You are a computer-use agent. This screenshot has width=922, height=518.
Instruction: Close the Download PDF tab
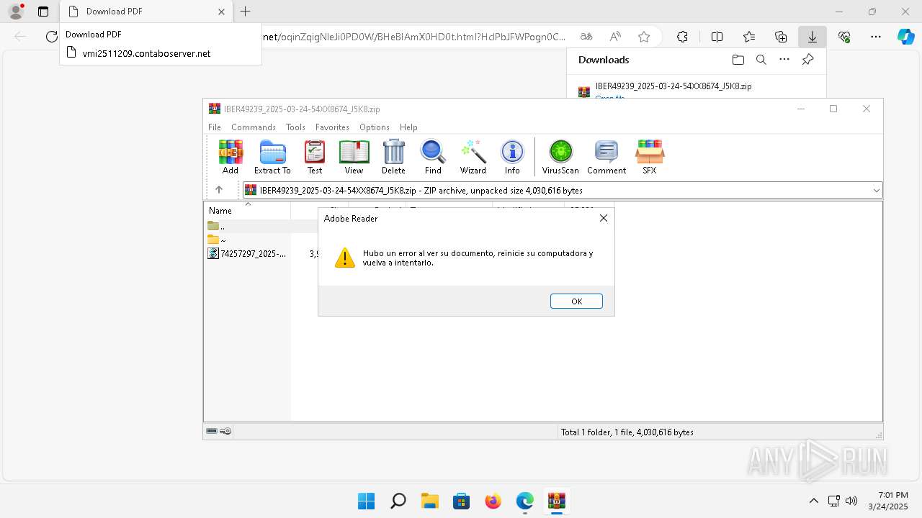(221, 12)
